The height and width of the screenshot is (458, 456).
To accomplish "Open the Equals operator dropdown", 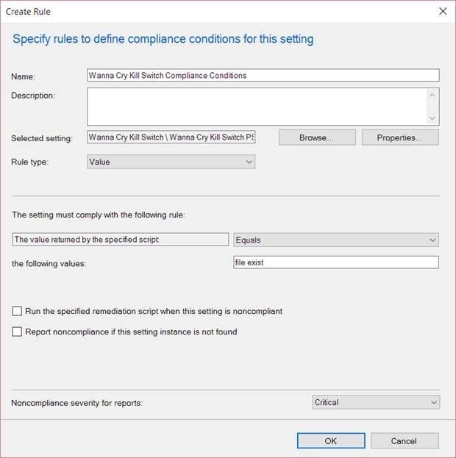I will click(x=336, y=240).
